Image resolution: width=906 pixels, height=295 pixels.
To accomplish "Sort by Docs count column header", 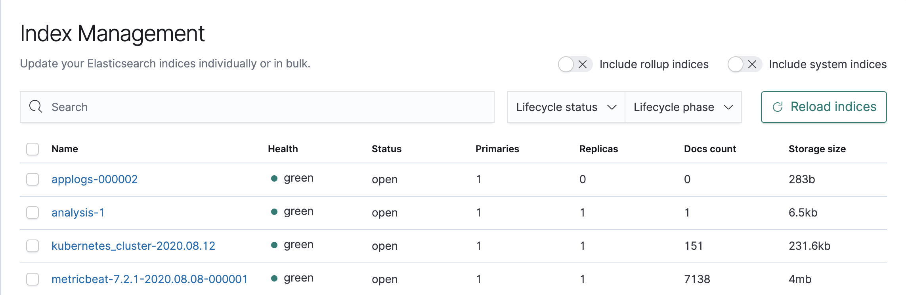I will coord(710,149).
